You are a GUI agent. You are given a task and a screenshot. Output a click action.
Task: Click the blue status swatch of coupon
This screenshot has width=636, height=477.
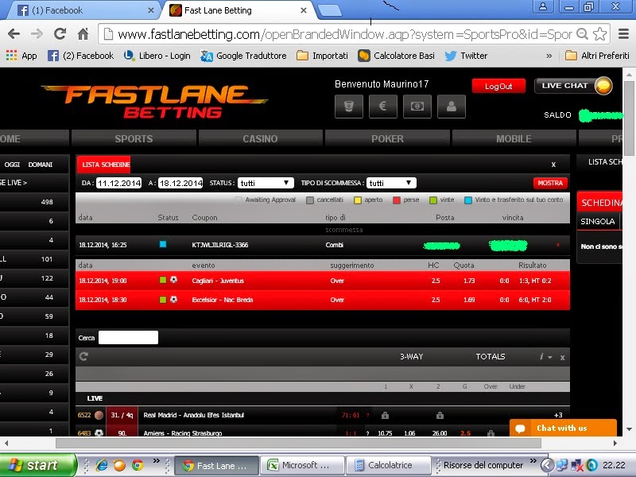tap(163, 244)
